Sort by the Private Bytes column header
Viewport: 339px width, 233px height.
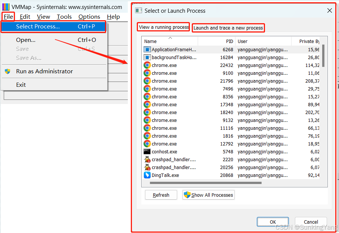pos(305,41)
